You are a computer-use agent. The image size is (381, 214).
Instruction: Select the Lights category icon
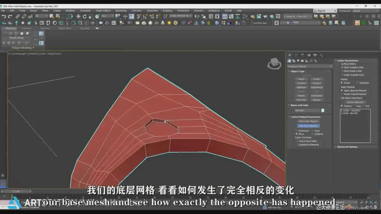click(298, 61)
